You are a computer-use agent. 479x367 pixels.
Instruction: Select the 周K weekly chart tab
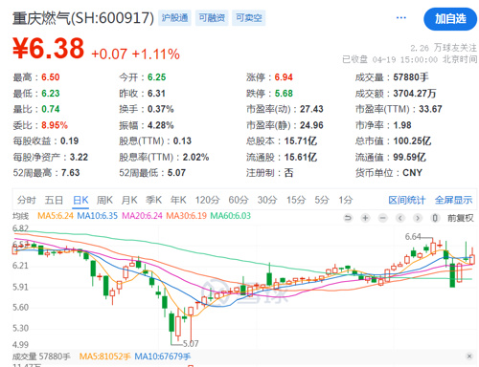[x=104, y=200]
